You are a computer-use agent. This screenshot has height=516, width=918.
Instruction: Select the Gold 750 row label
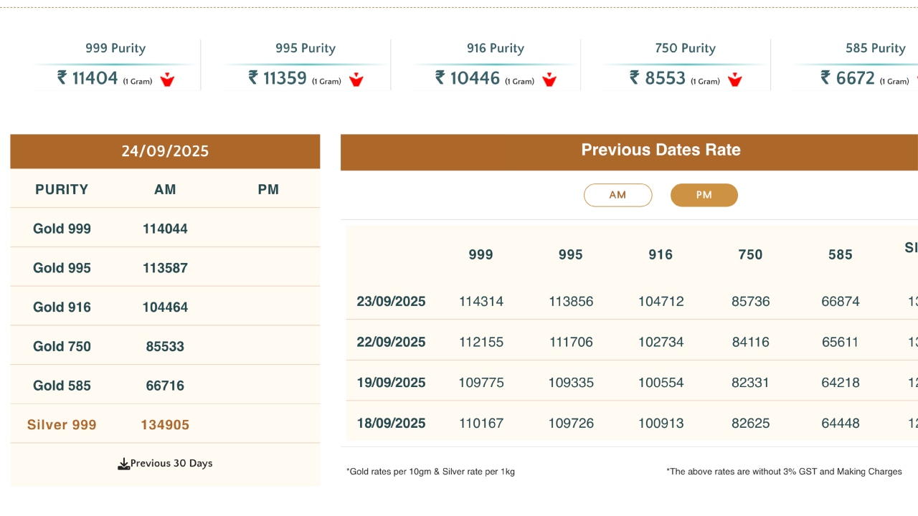point(62,347)
